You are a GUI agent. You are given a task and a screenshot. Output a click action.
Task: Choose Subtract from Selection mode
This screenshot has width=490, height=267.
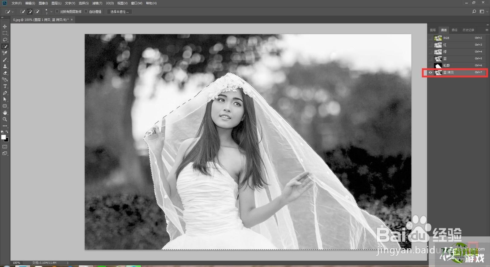pos(37,12)
